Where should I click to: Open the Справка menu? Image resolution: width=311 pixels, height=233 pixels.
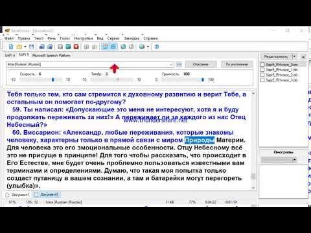pos(150,38)
